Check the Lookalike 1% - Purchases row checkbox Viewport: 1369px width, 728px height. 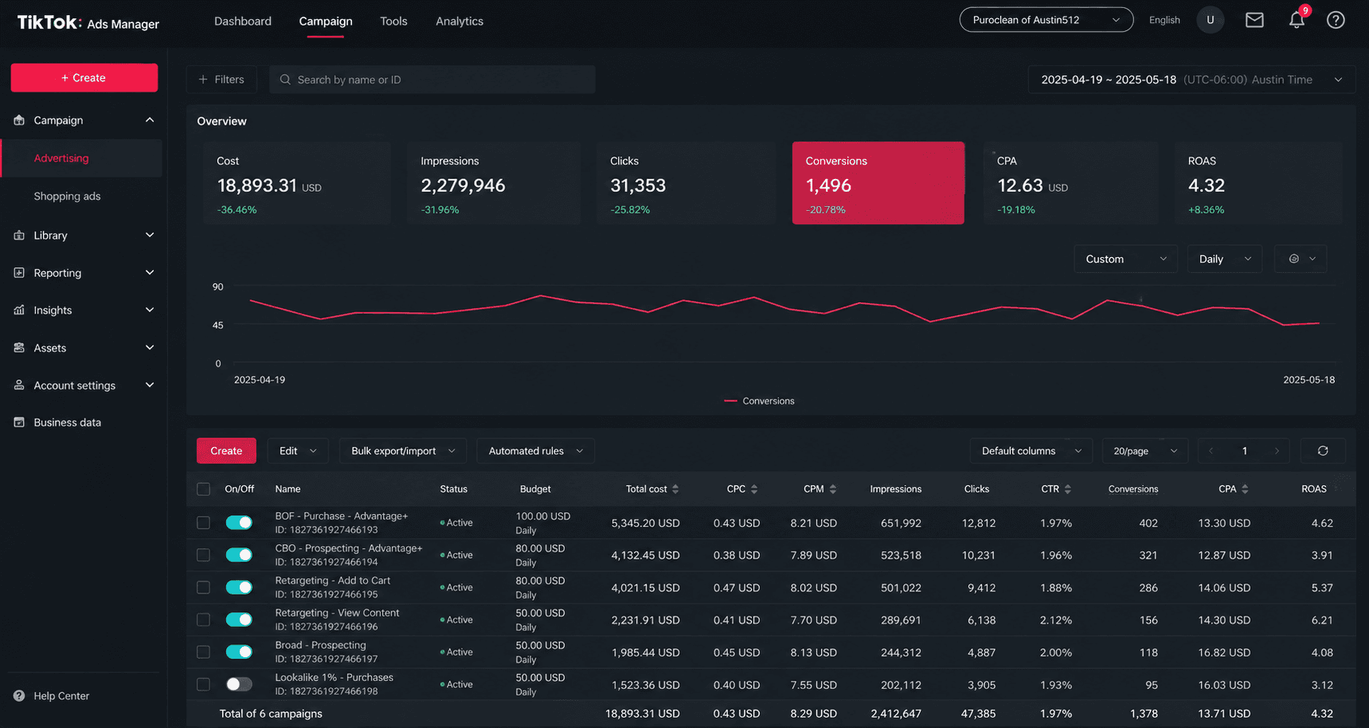[x=204, y=684]
